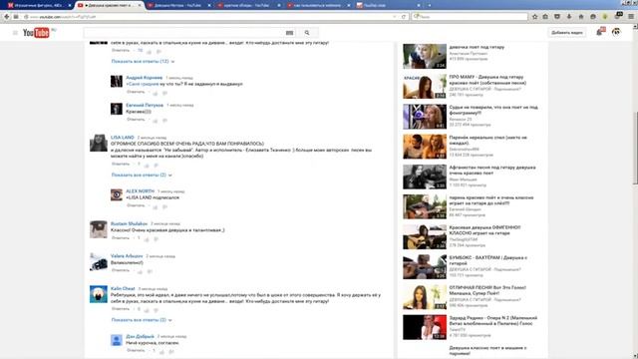The width and height of the screenshot is (638, 359).
Task: Reload page with browser refresh icon
Action: [x=404, y=17]
